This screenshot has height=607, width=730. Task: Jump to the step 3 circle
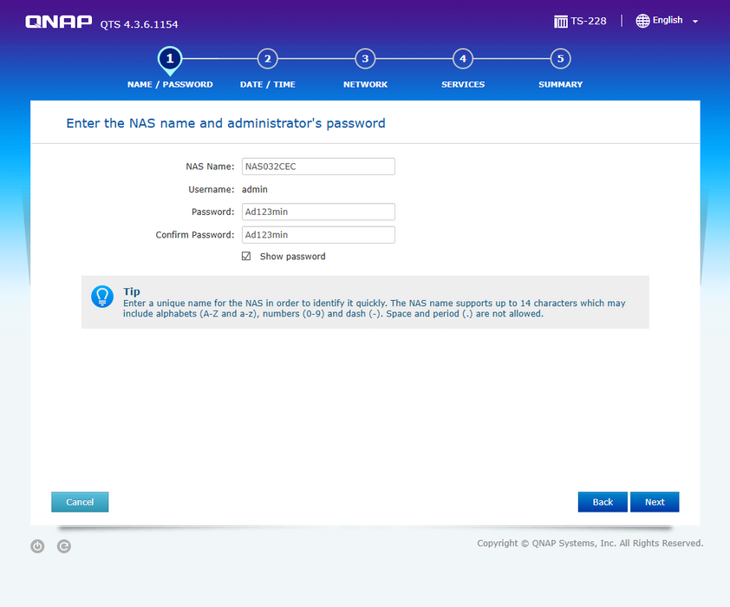366,59
